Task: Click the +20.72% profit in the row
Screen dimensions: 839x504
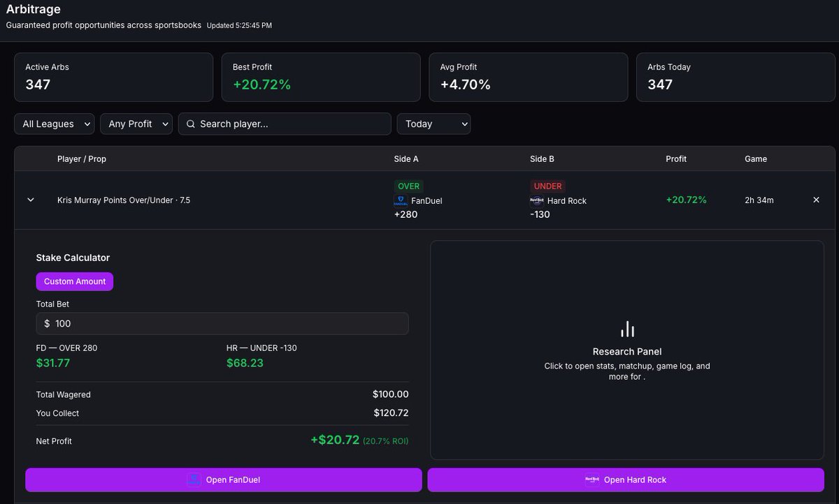Action: (x=686, y=200)
